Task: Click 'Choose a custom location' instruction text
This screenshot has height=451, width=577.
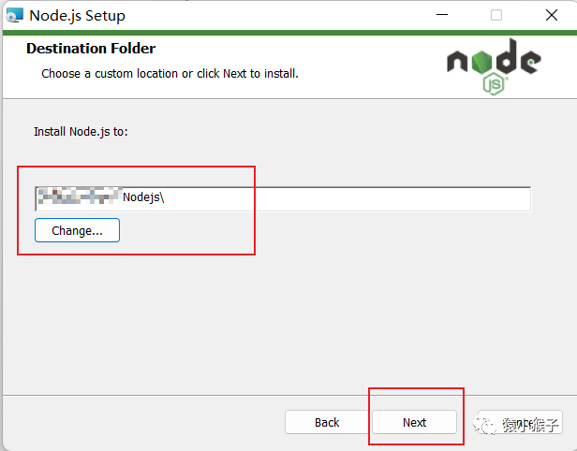Action: click(170, 74)
